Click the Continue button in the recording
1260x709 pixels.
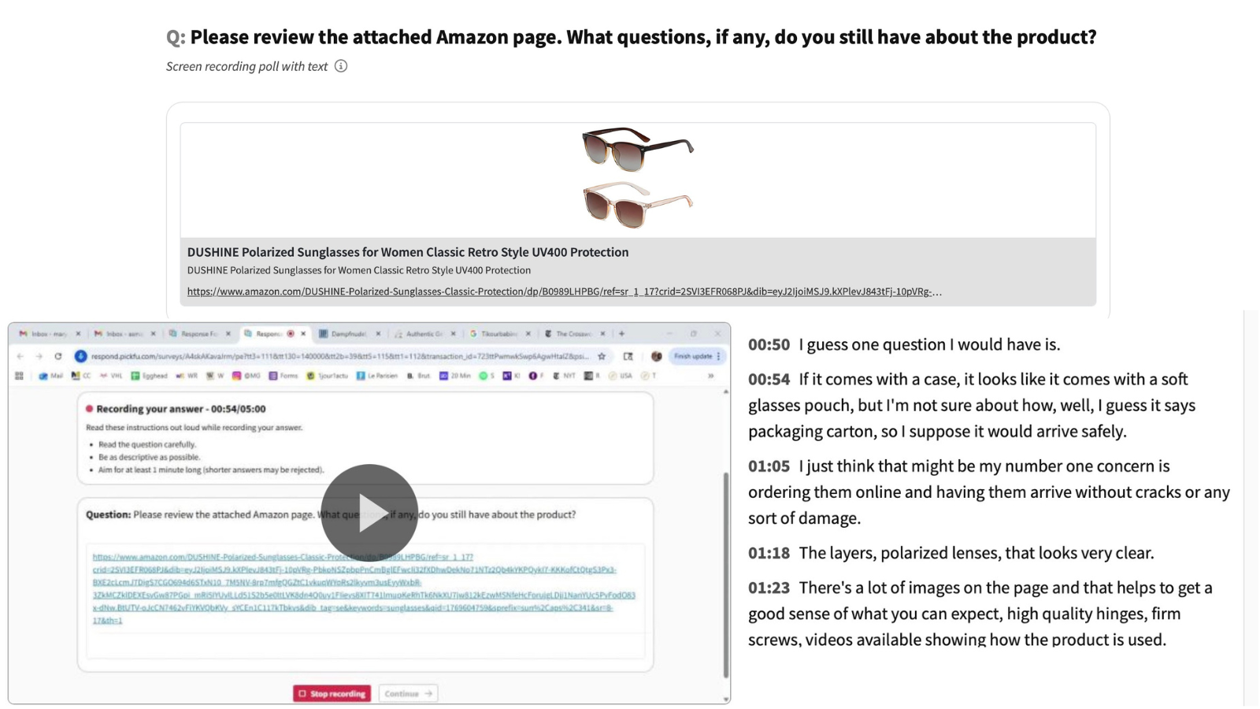(408, 693)
